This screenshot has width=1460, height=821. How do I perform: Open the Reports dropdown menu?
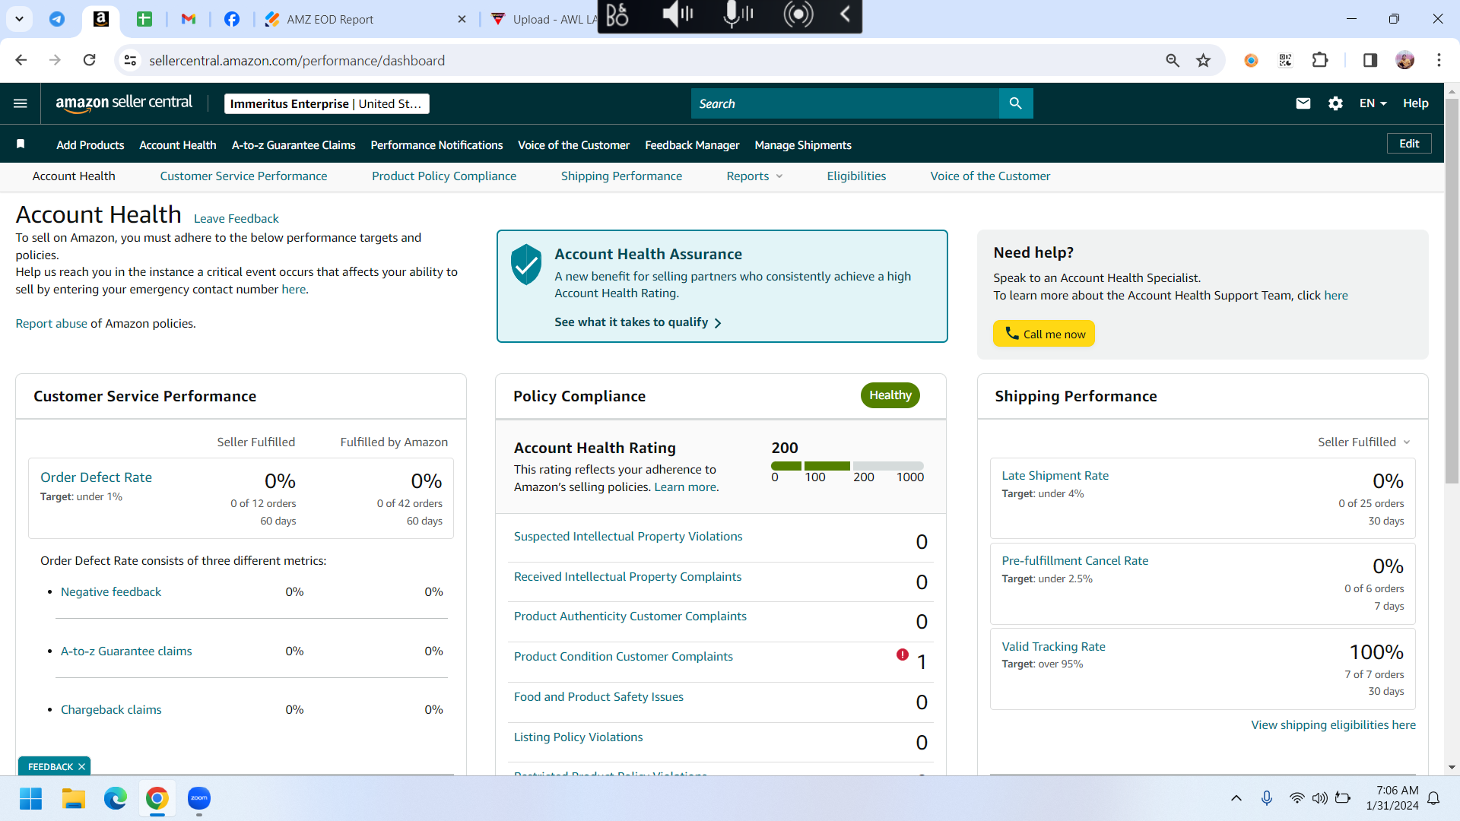[754, 176]
